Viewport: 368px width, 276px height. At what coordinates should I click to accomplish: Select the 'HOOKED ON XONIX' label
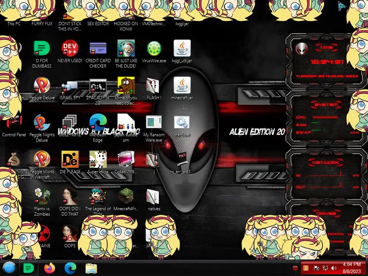click(x=126, y=26)
